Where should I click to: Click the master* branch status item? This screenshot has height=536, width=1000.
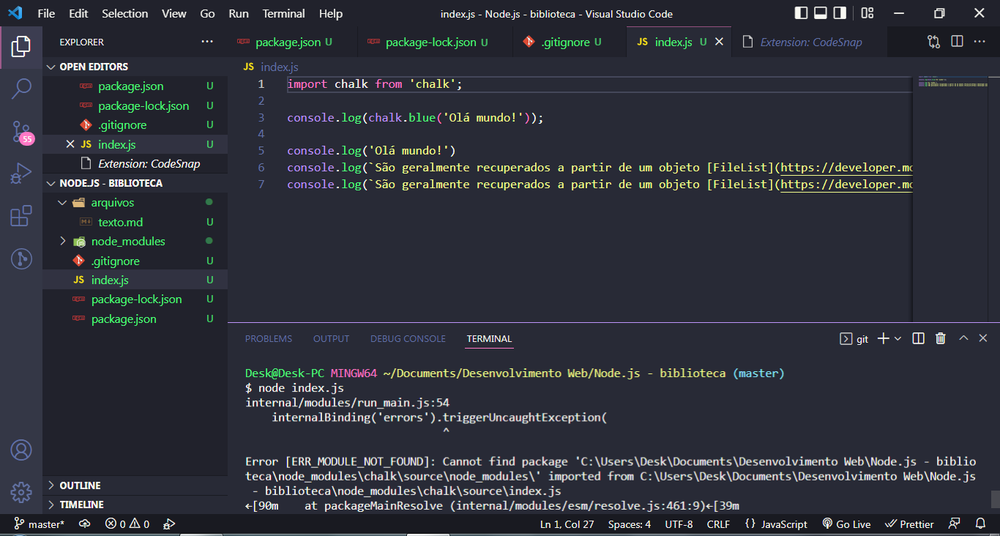tap(40, 524)
